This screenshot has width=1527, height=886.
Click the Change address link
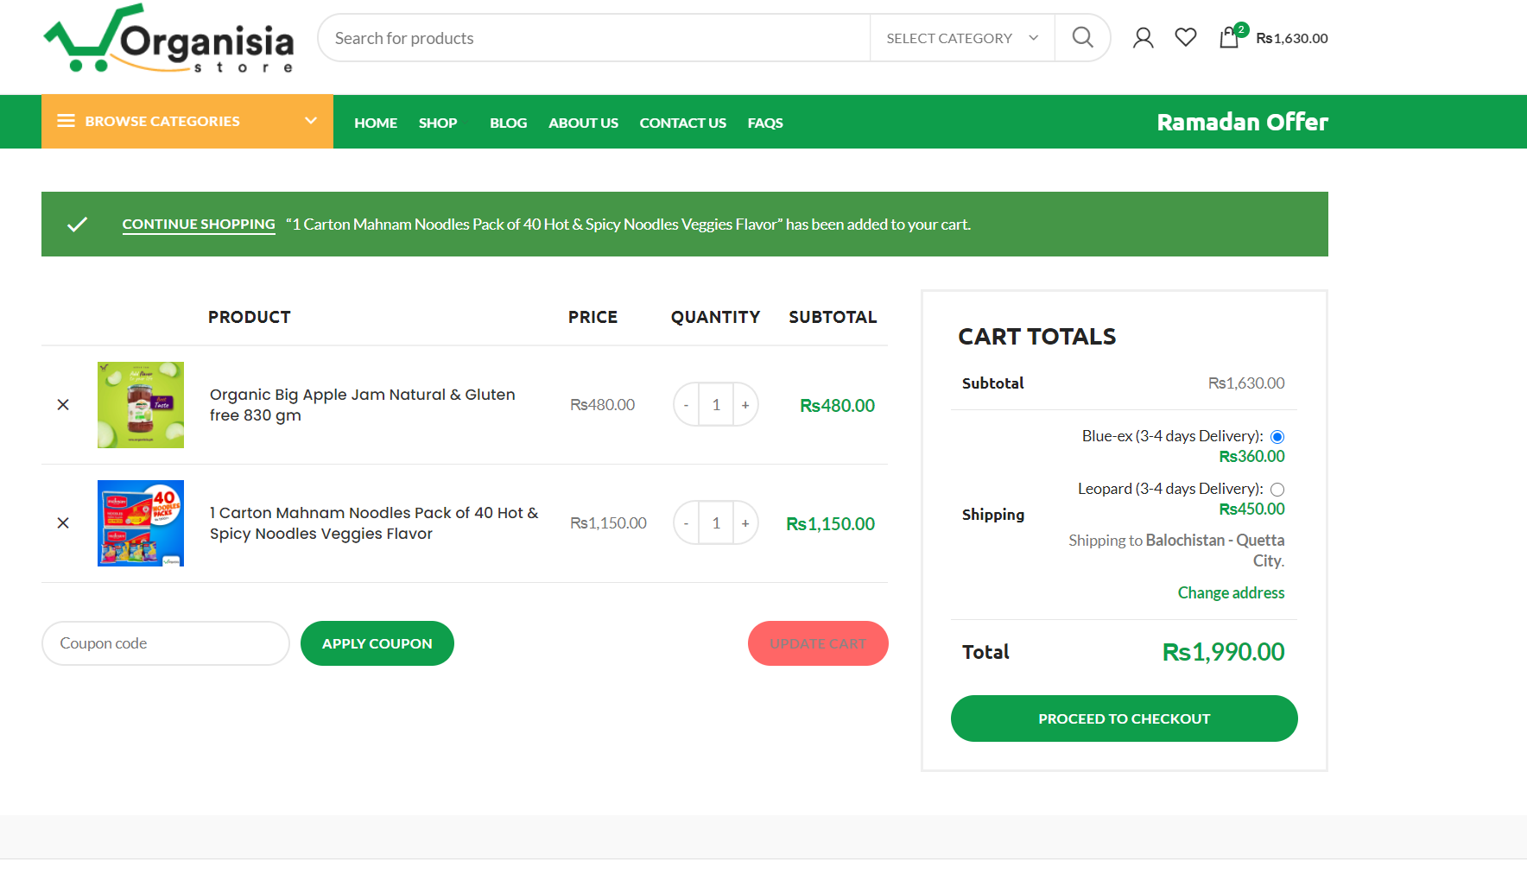tap(1231, 592)
